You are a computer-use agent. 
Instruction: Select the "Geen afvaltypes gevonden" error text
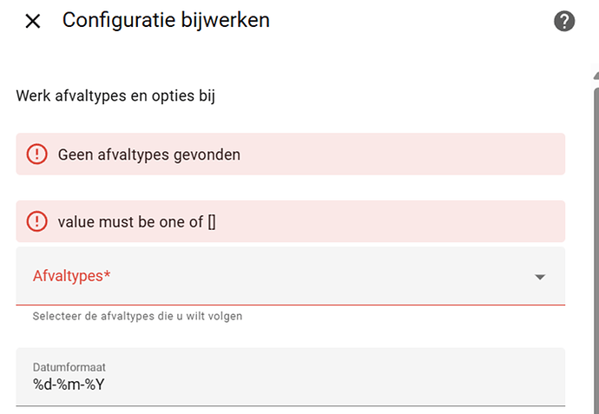pos(148,154)
